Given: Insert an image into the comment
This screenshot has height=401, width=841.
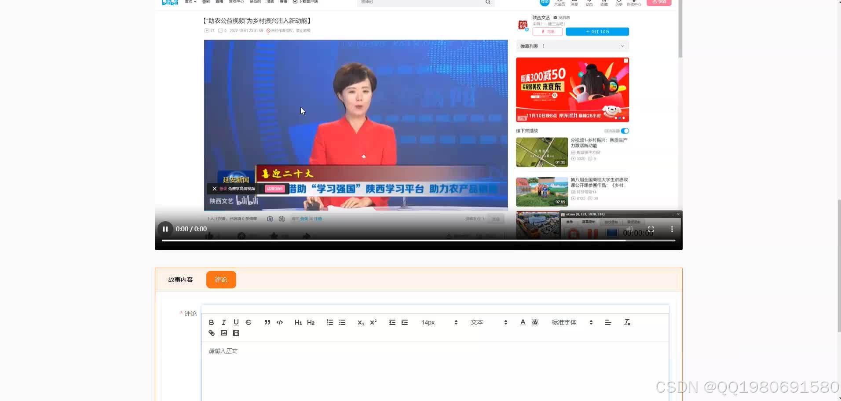Looking at the screenshot, I should pyautogui.click(x=224, y=333).
